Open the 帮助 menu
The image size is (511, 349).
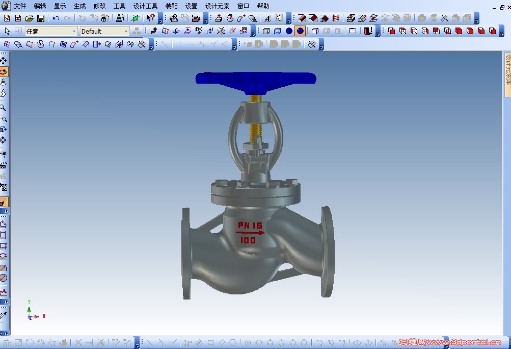(x=263, y=6)
